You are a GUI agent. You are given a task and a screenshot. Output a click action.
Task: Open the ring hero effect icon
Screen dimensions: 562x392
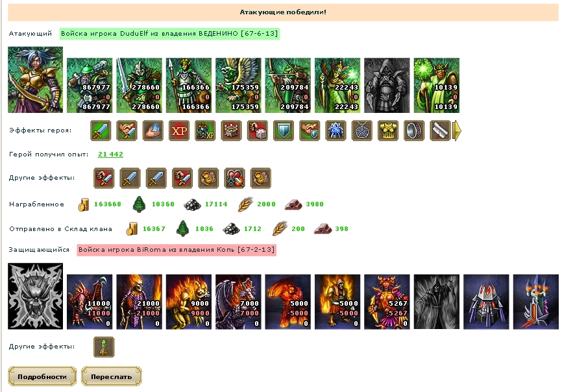pyautogui.click(x=414, y=130)
